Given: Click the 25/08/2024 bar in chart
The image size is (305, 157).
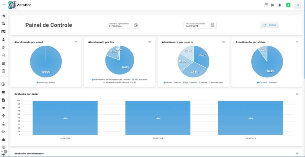Looking at the screenshot, I should tap(158, 118).
